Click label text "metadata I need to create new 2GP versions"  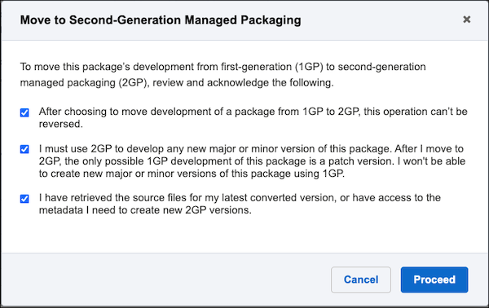pos(145,210)
